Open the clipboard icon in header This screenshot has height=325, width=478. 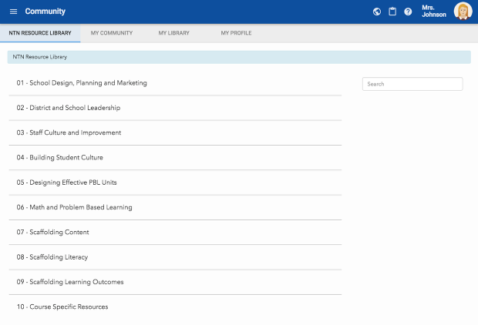(x=392, y=12)
